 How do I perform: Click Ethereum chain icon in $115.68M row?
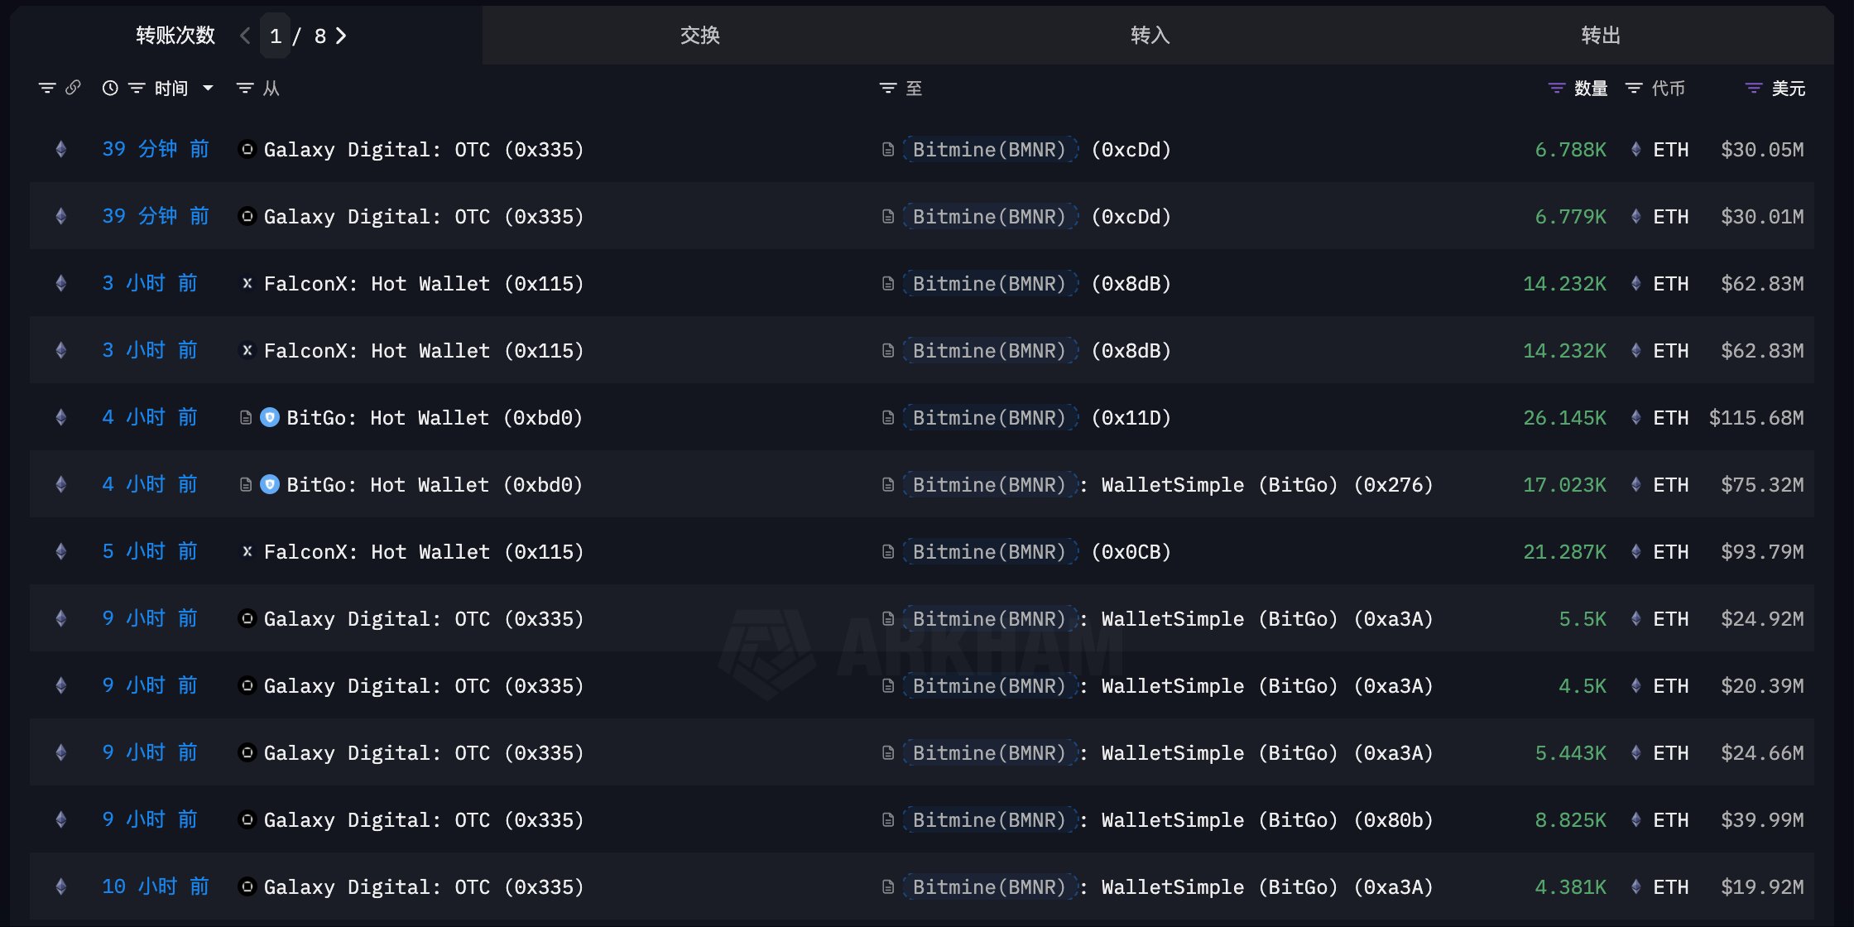[60, 417]
